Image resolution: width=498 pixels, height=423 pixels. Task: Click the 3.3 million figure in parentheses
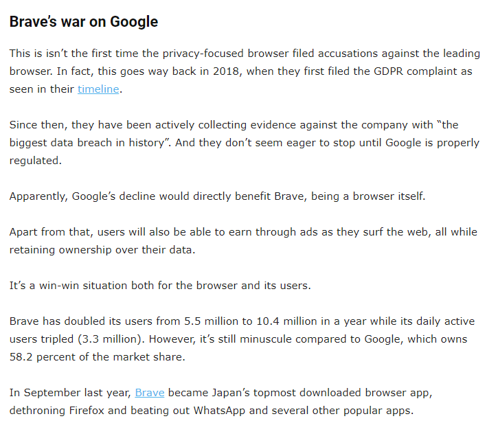[110, 339]
